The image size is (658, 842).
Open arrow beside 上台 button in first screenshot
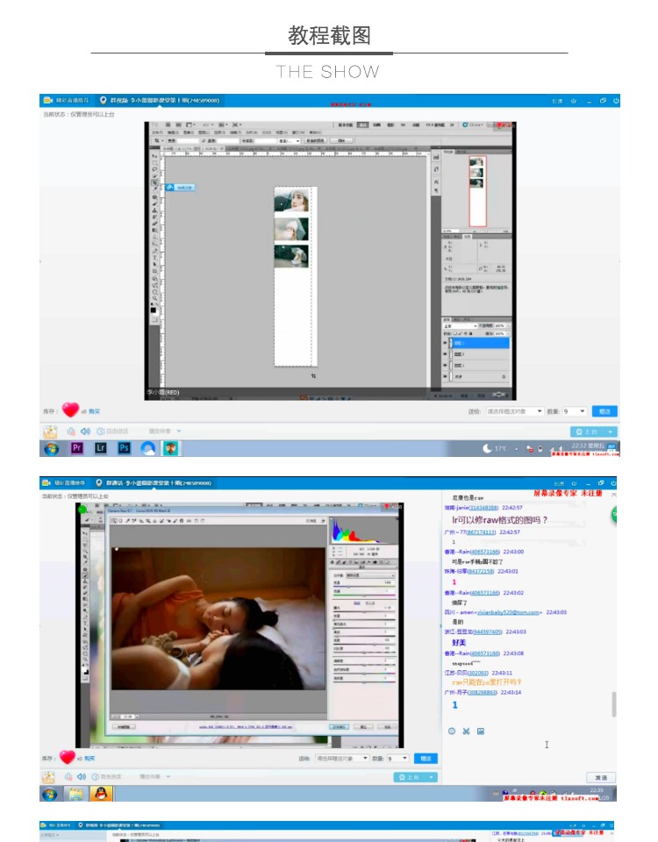click(611, 432)
